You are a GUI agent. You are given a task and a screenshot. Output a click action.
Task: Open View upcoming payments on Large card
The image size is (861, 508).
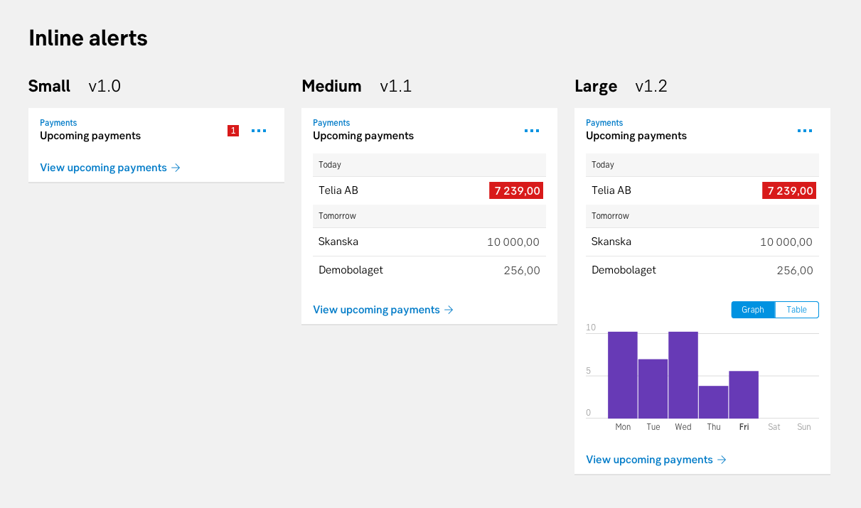coord(649,460)
